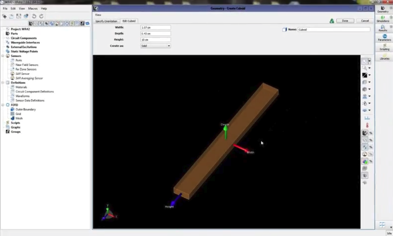Select the Far Zone Sensors tree item

26,69
